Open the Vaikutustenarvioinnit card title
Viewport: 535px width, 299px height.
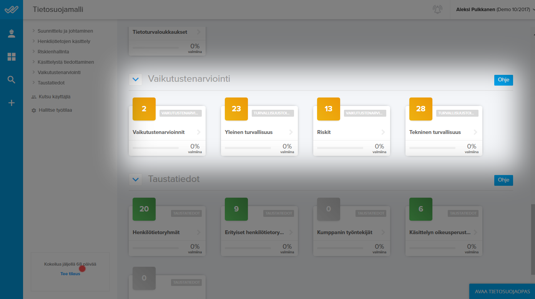coord(159,132)
